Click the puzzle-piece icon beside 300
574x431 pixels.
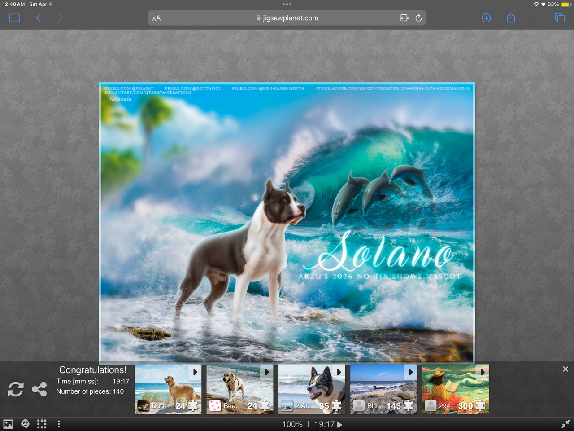[480, 406]
